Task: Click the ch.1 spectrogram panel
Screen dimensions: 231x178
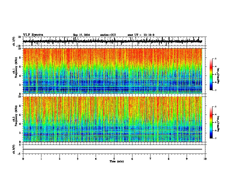Action: pos(112,71)
